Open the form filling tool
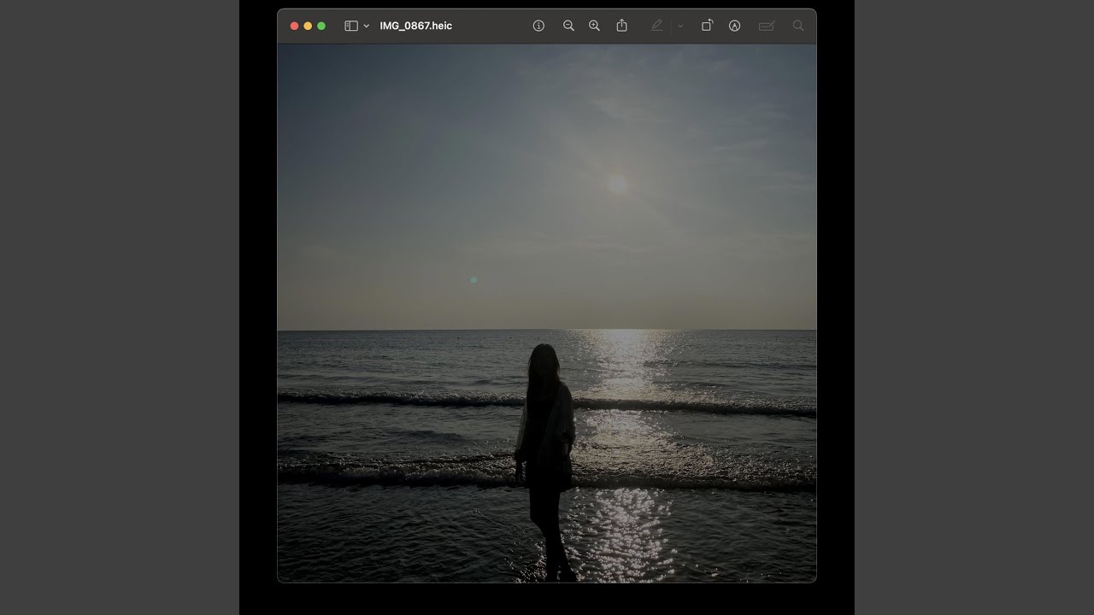The width and height of the screenshot is (1094, 615). click(x=767, y=26)
